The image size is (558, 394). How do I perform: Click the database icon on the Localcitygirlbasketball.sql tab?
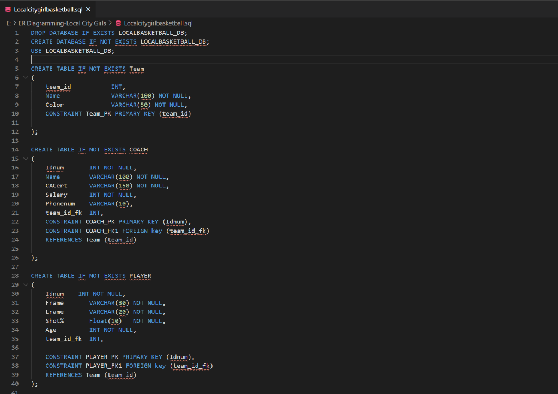(x=7, y=9)
